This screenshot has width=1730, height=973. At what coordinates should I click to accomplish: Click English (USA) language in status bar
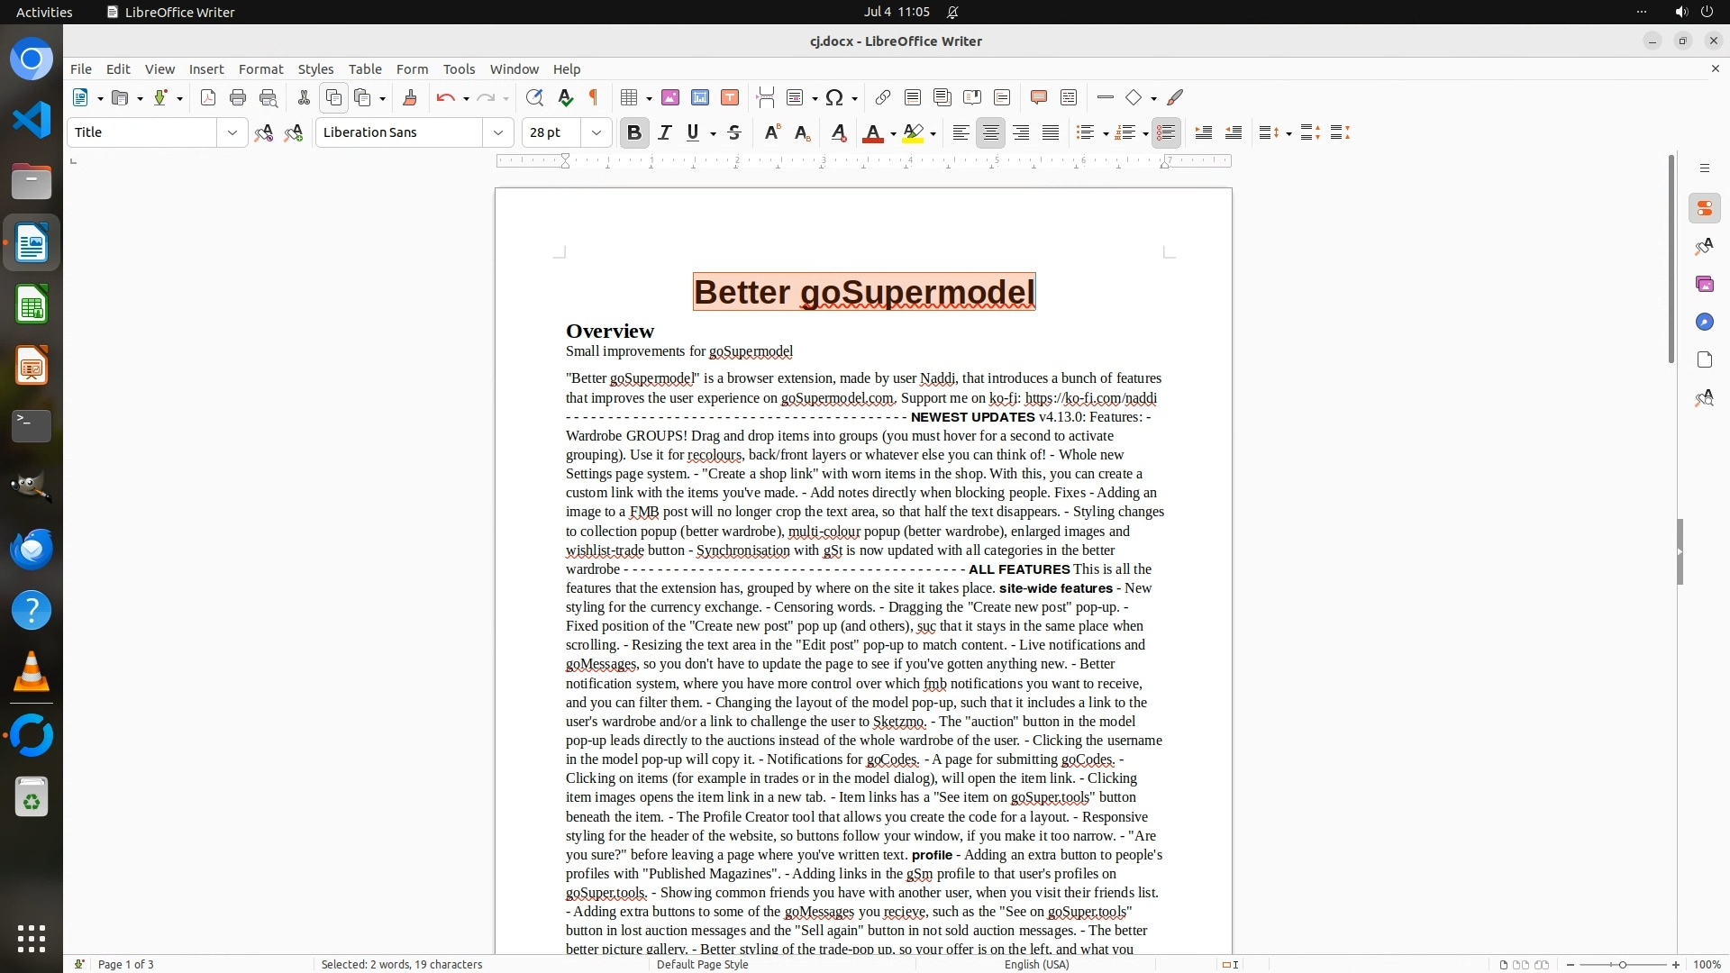pos(1036,964)
